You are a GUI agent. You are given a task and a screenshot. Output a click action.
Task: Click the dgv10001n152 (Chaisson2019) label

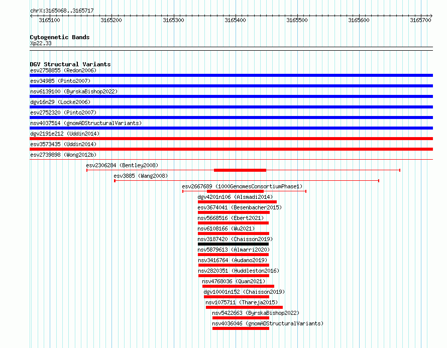244,292
